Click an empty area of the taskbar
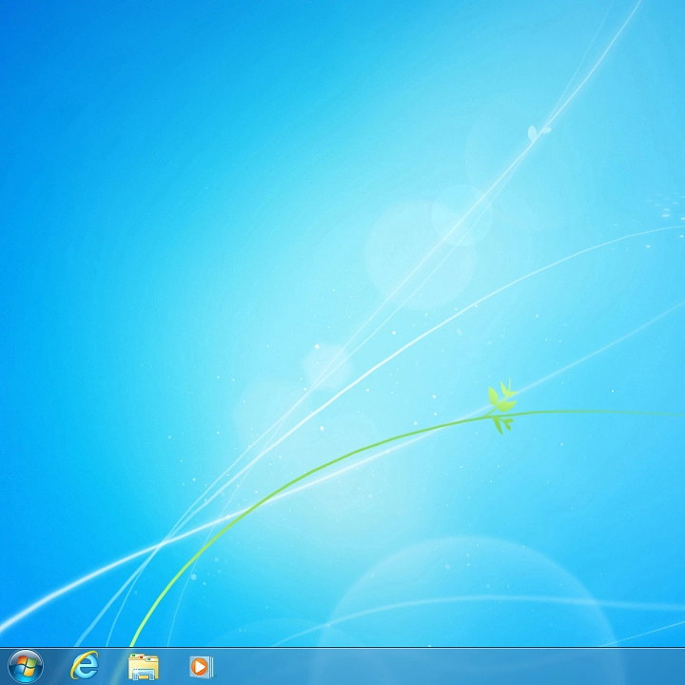 (x=428, y=666)
